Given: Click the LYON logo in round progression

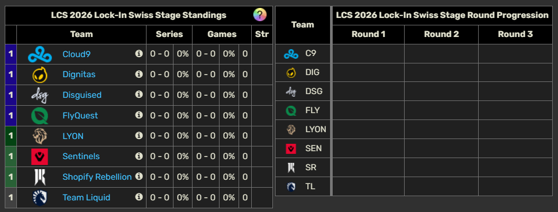Looking at the screenshot, I should point(291,130).
